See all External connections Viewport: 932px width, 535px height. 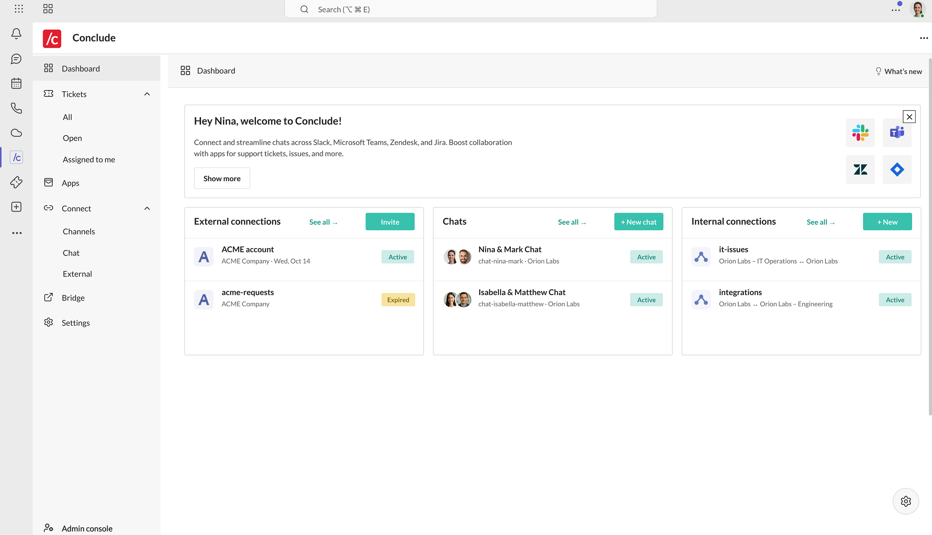click(x=323, y=222)
